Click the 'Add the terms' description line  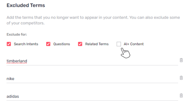pos(93,18)
